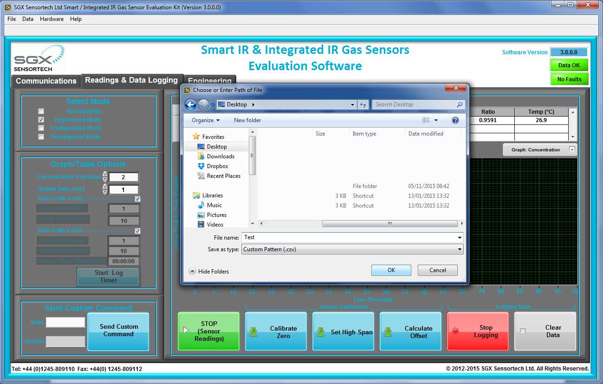Open Dropbox in Favorites list

tap(217, 166)
